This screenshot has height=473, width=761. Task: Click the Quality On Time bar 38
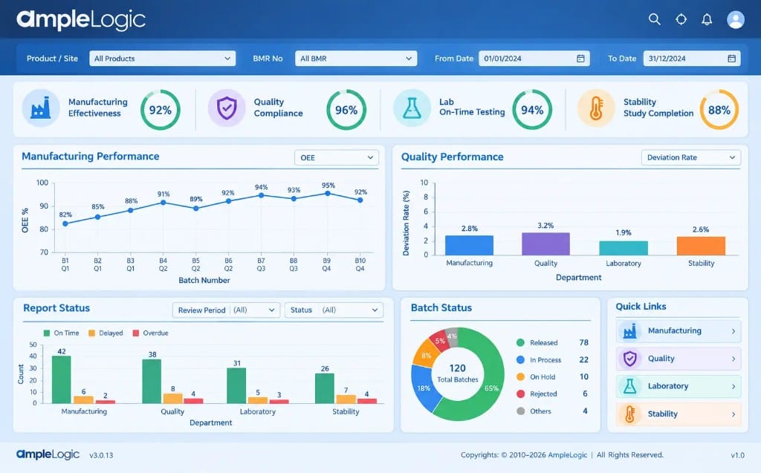(152, 382)
